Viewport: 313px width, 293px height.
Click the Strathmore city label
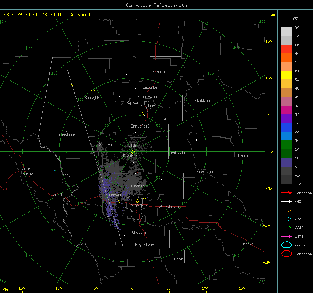169,206
